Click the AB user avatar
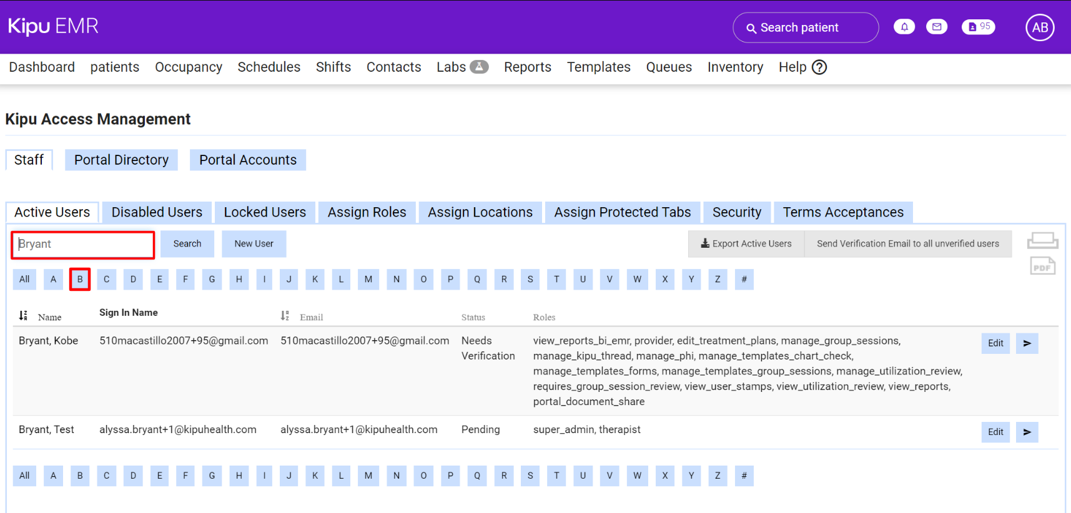Image resolution: width=1071 pixels, height=513 pixels. click(x=1040, y=27)
